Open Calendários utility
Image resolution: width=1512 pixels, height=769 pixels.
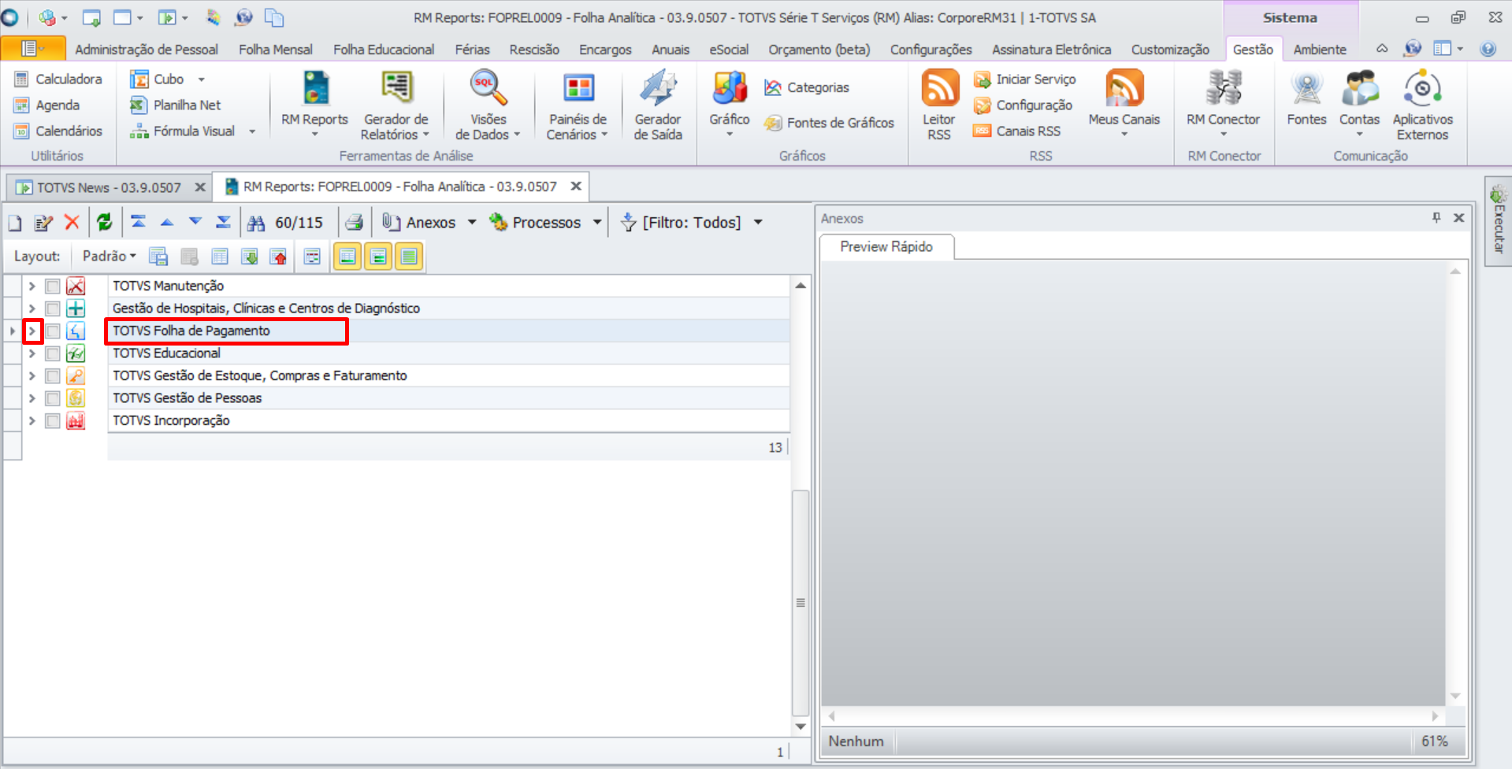pos(58,131)
